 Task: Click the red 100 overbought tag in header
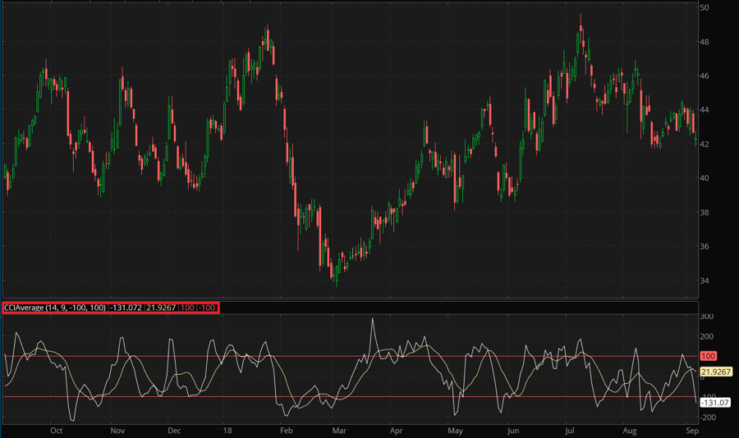(x=187, y=308)
